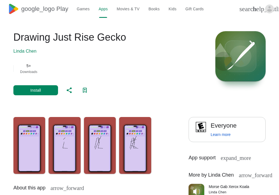Add app to wishlist bookmark icon

85,90
